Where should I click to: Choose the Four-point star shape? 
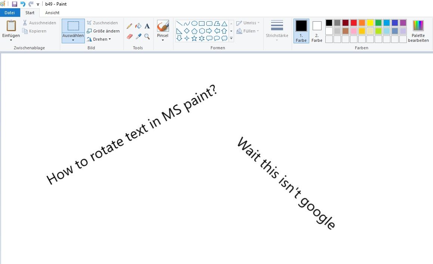(x=187, y=38)
